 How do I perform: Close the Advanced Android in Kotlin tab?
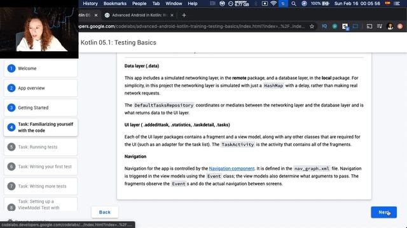click(x=172, y=15)
